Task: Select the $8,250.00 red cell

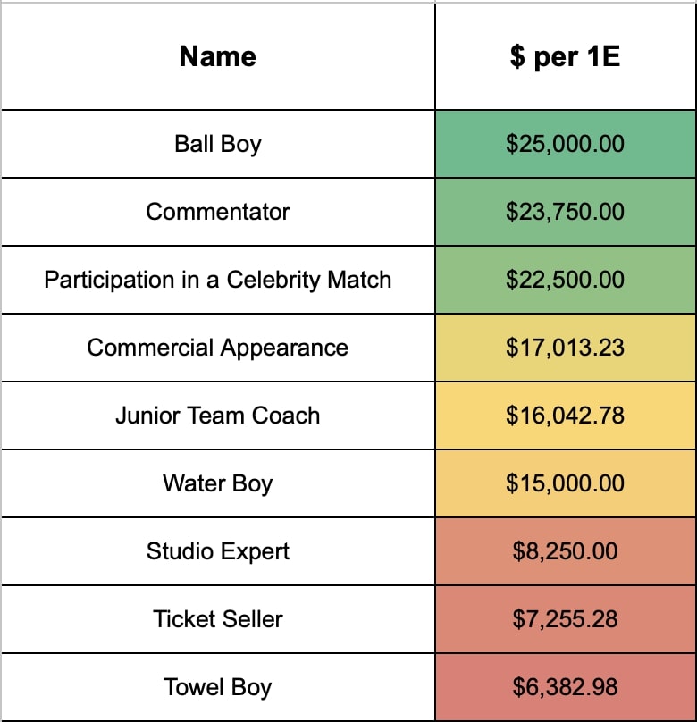Action: coord(566,551)
